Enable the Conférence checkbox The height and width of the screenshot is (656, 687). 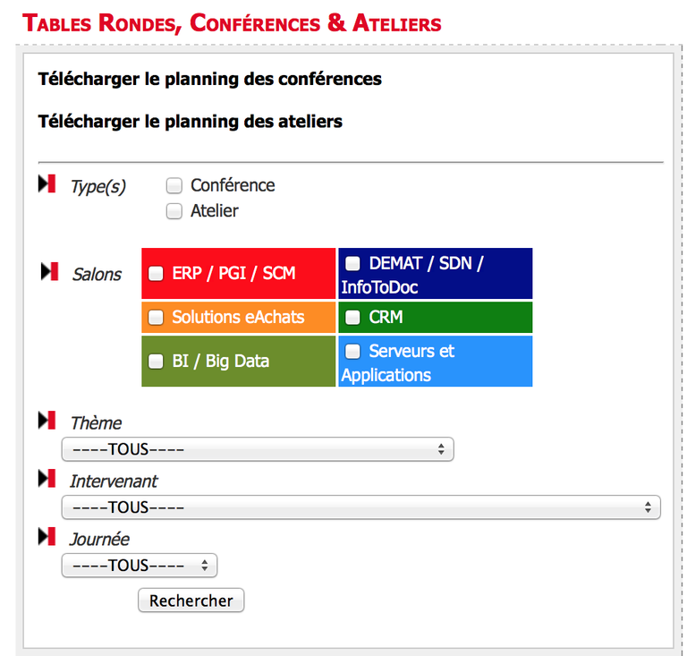click(174, 186)
